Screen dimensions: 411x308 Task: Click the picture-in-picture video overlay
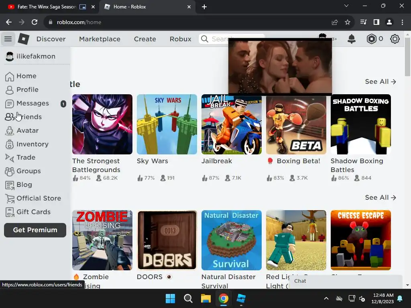coord(280,67)
